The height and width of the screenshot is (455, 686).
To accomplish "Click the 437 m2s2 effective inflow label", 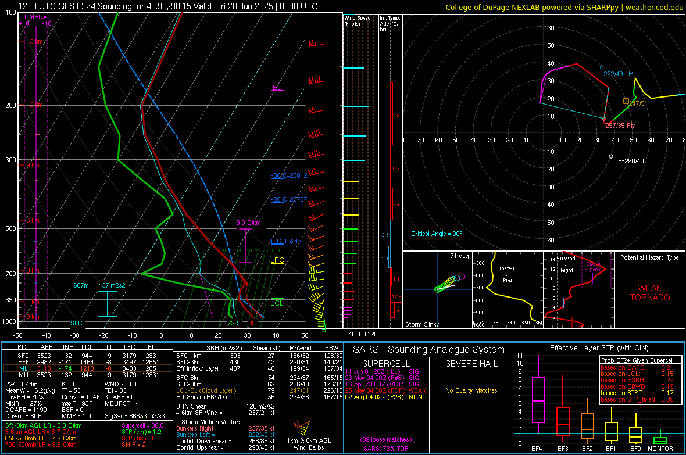I will (112, 285).
